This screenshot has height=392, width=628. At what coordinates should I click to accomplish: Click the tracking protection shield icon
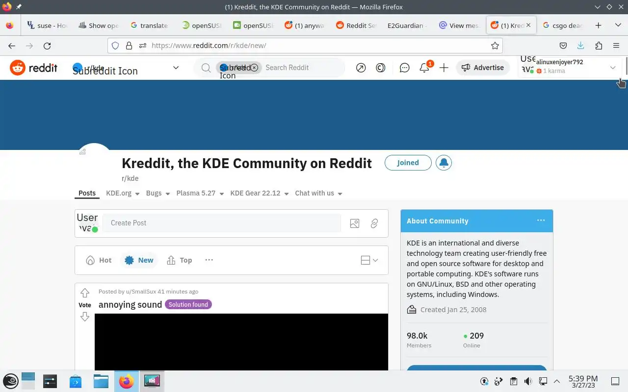point(115,46)
